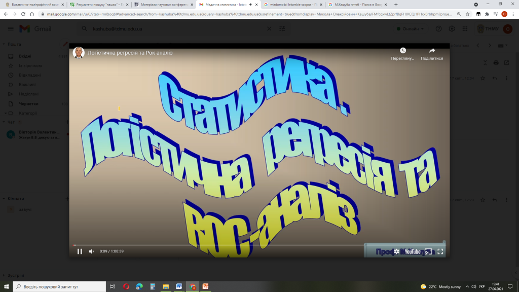Pause the video playback
This screenshot has height=292, width=519.
[x=80, y=251]
